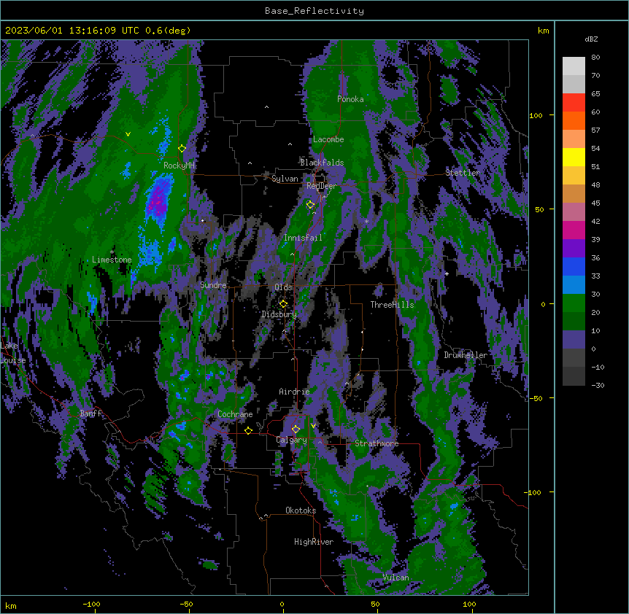Click the Vulcan label

click(396, 578)
